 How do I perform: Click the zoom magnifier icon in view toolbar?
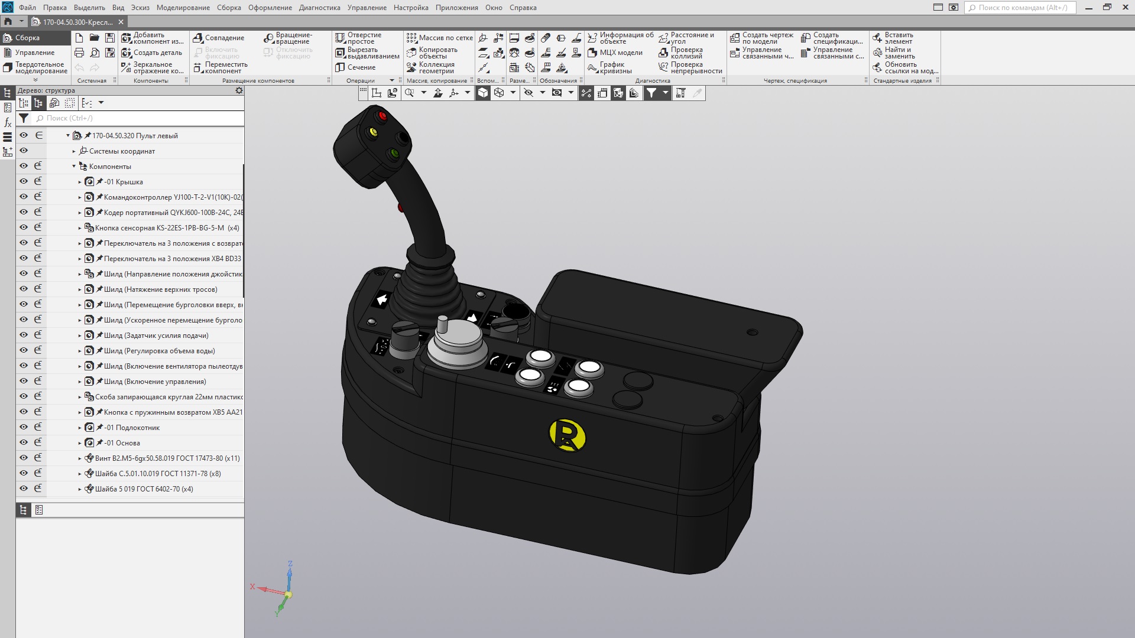[409, 93]
